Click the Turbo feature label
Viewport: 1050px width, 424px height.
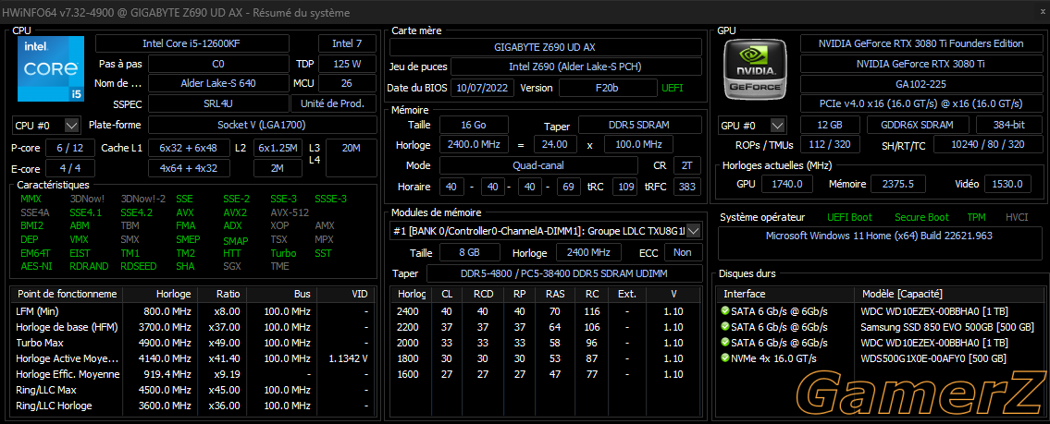(283, 253)
